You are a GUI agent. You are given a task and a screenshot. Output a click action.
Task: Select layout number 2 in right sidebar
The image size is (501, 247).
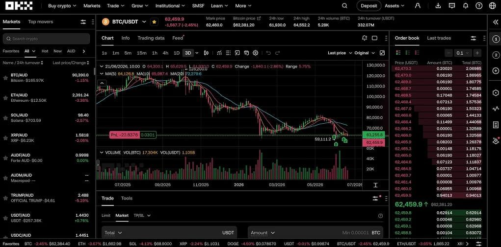coord(496,55)
